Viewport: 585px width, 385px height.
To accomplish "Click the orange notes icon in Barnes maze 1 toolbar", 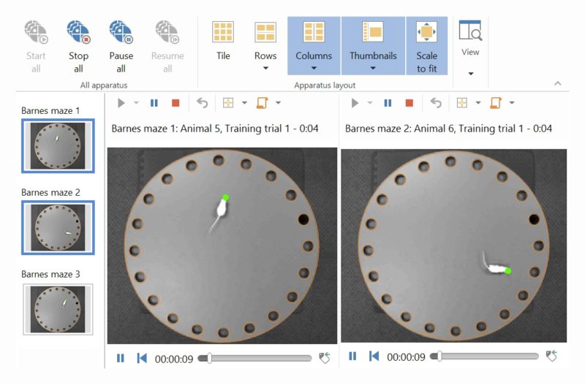I will click(263, 103).
